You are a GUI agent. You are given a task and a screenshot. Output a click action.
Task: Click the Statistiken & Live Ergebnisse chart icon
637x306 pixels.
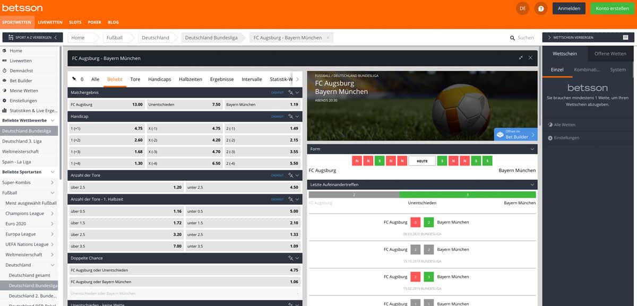coord(5,110)
